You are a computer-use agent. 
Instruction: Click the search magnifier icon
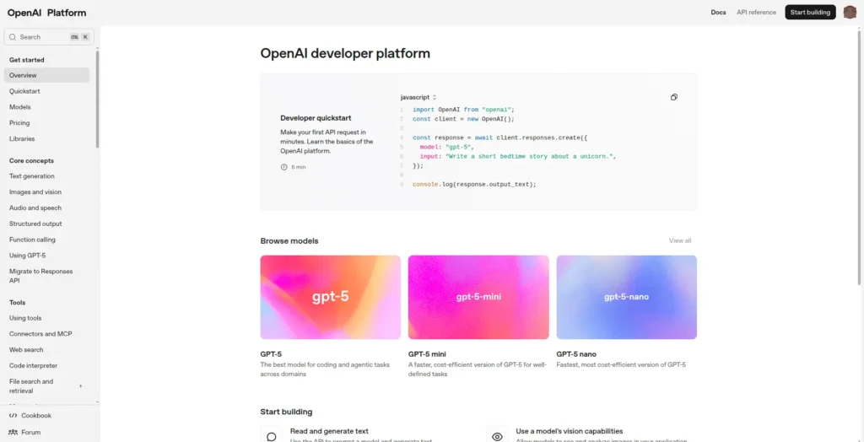pos(12,37)
